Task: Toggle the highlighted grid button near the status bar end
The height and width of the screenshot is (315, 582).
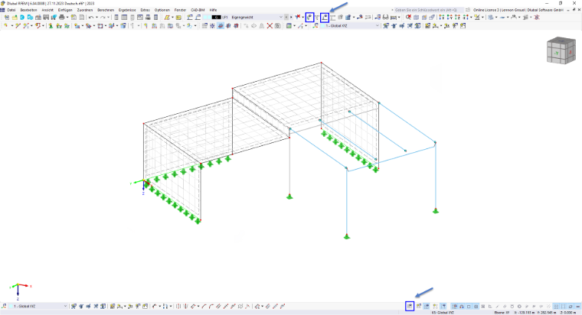Action: tap(556, 306)
